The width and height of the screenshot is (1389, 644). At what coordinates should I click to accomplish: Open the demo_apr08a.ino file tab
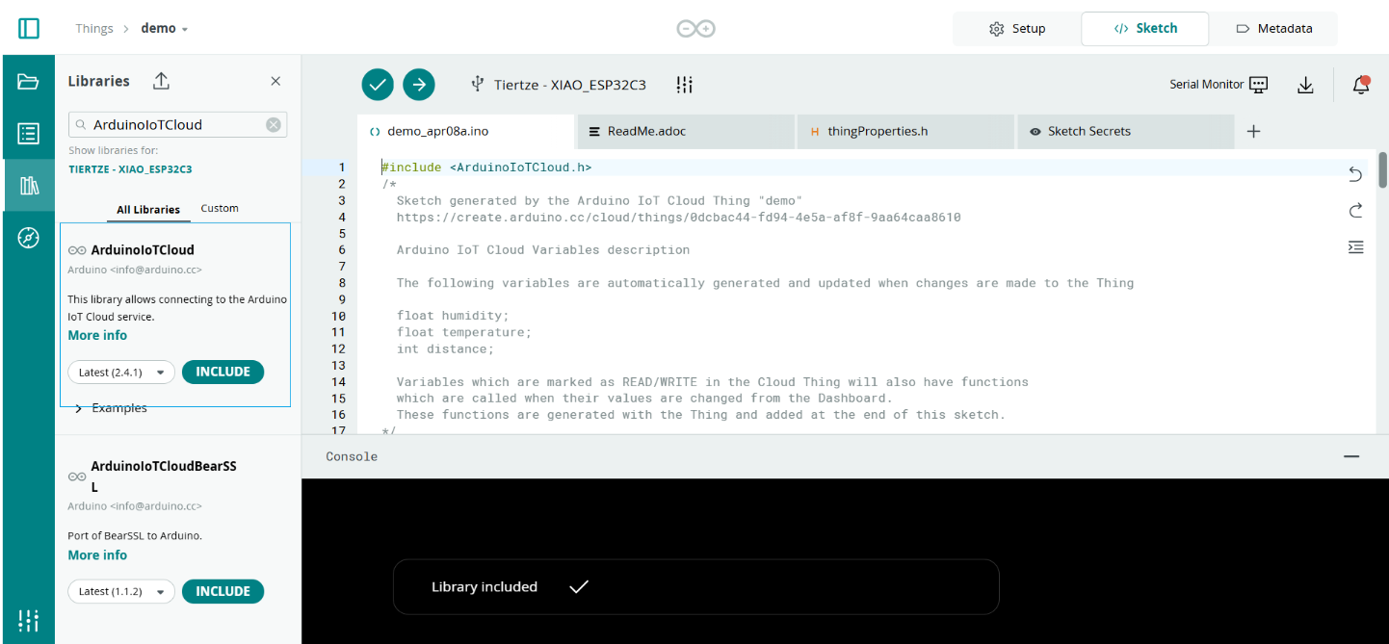(x=465, y=131)
